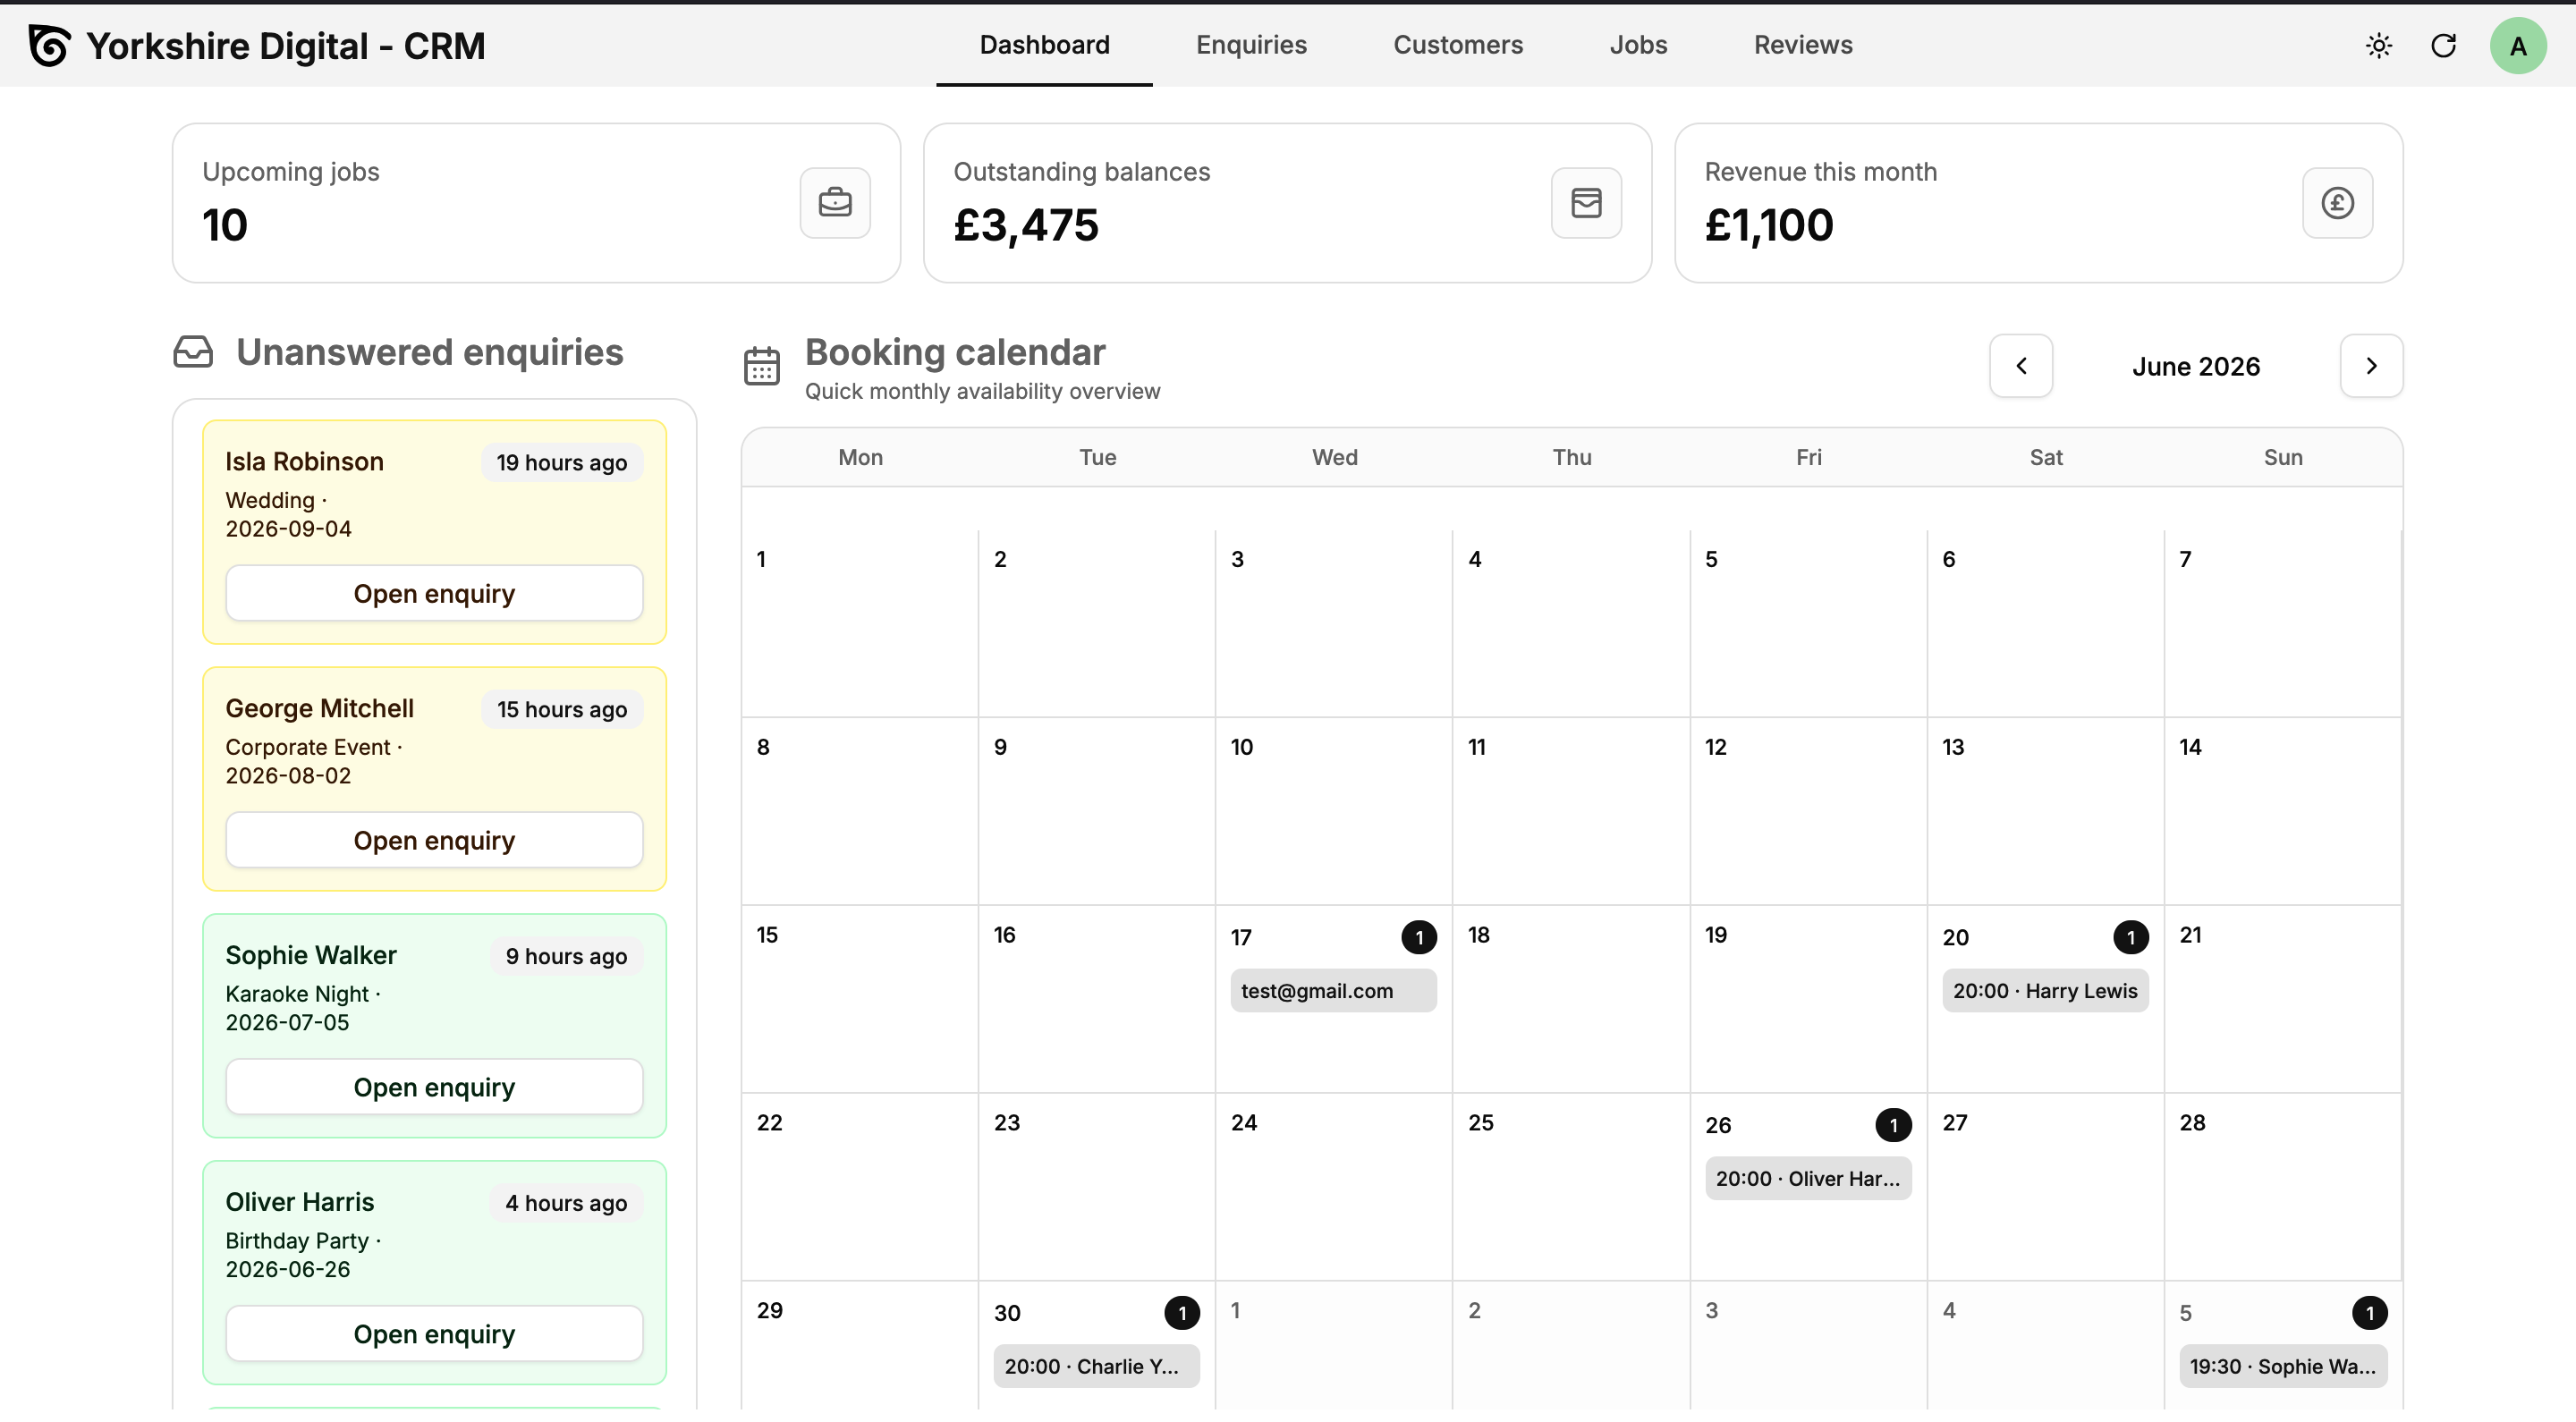Click the Karaoke Night type text
The height and width of the screenshot is (1422, 2576).
coord(296,995)
